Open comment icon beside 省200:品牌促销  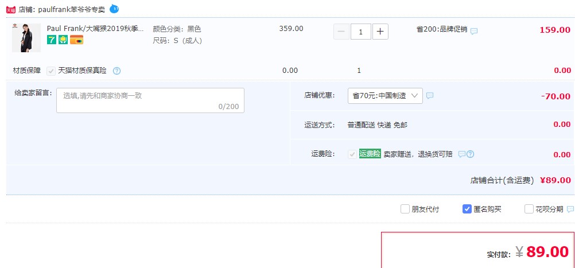(474, 31)
